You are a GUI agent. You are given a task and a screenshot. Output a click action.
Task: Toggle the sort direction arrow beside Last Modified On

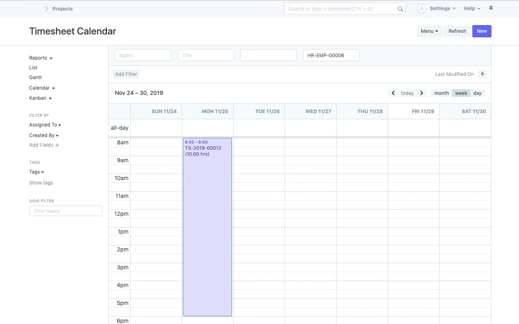pyautogui.click(x=483, y=74)
